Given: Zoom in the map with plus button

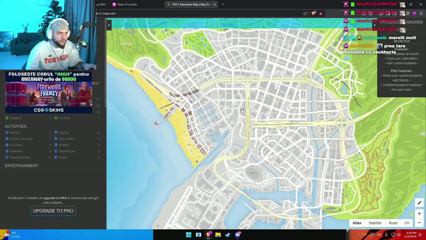Looking at the screenshot, I should pyautogui.click(x=419, y=214).
